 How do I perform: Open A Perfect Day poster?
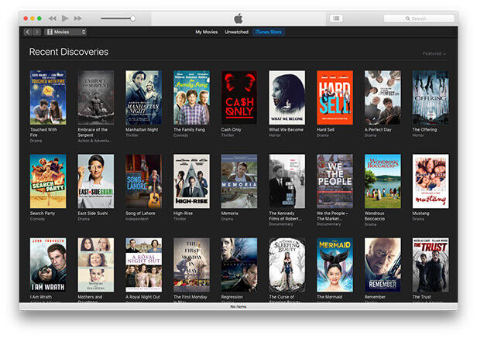coord(383,97)
